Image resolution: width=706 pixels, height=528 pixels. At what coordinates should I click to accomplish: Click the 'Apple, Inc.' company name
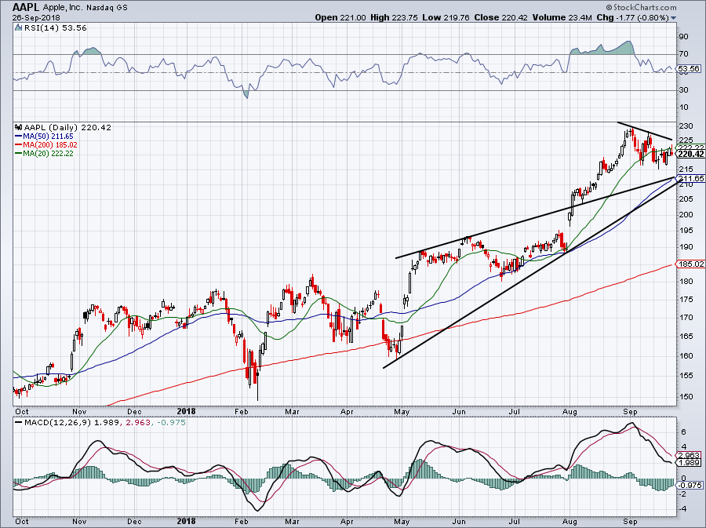click(x=62, y=8)
